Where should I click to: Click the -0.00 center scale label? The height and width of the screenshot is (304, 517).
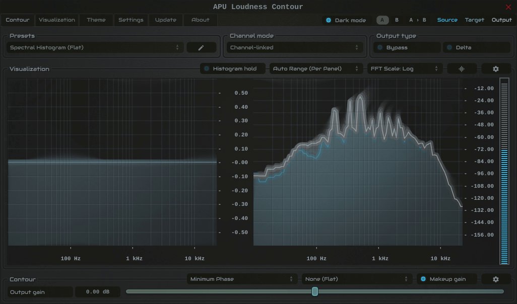(240, 163)
